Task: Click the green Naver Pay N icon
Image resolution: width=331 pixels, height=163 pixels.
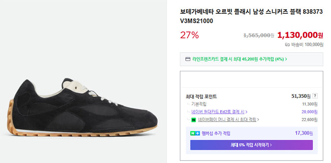Action: [x=194, y=120]
